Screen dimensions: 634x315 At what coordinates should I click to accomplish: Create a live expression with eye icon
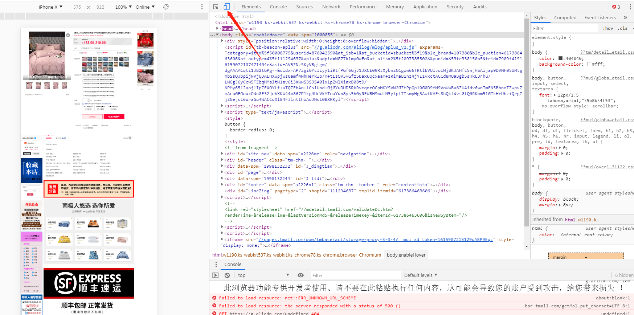click(300, 275)
